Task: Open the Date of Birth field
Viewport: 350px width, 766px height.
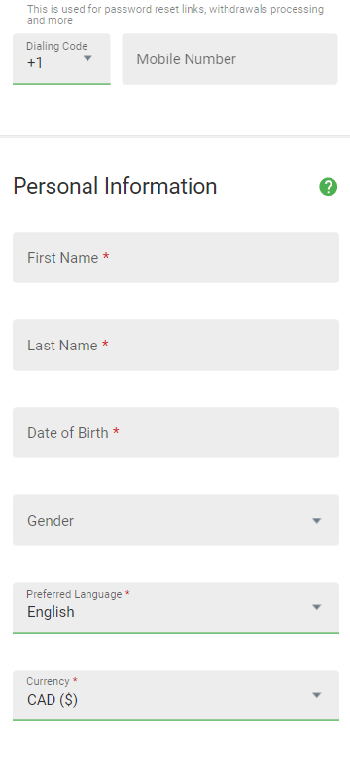Action: (176, 432)
